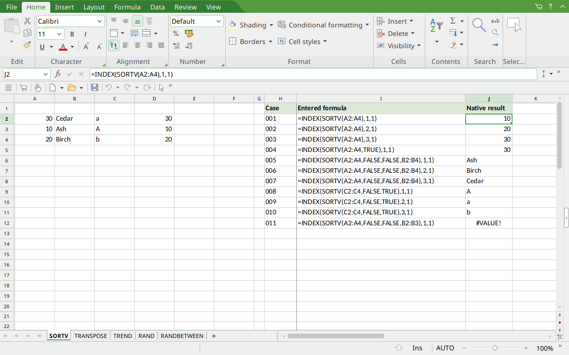Toggle underline formatting
This screenshot has height=355, width=569.
pyautogui.click(x=42, y=47)
